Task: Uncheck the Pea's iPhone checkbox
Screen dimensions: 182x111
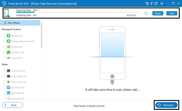Action: [2, 23]
